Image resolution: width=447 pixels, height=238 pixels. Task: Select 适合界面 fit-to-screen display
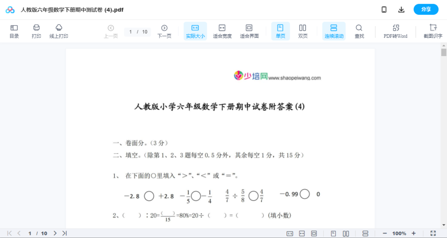click(249, 31)
